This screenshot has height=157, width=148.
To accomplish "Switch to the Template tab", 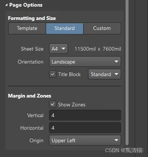I will click(x=27, y=28).
